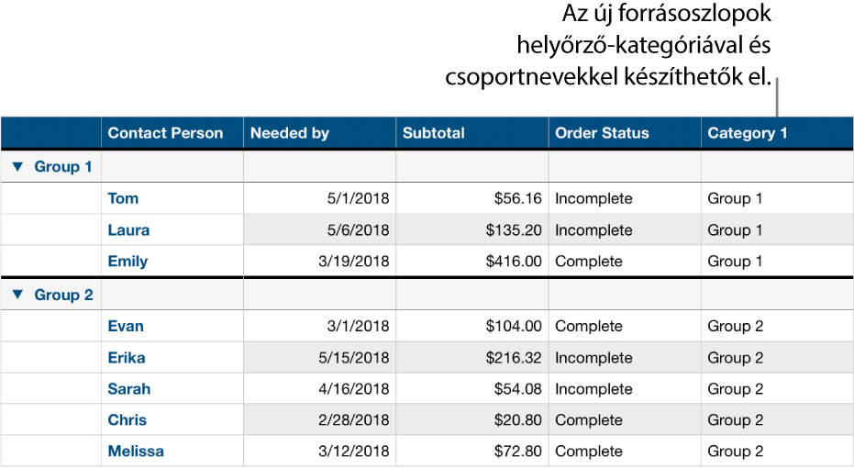
Task: Select Evan's needed-by date 3/1/2018
Action: click(358, 327)
